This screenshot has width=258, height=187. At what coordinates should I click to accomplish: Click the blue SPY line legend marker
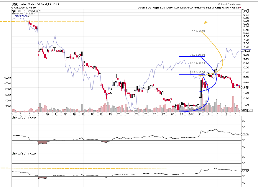coord(13,16)
